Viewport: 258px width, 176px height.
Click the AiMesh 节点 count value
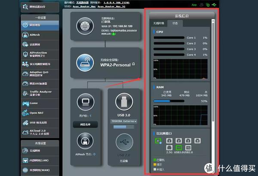point(94,154)
